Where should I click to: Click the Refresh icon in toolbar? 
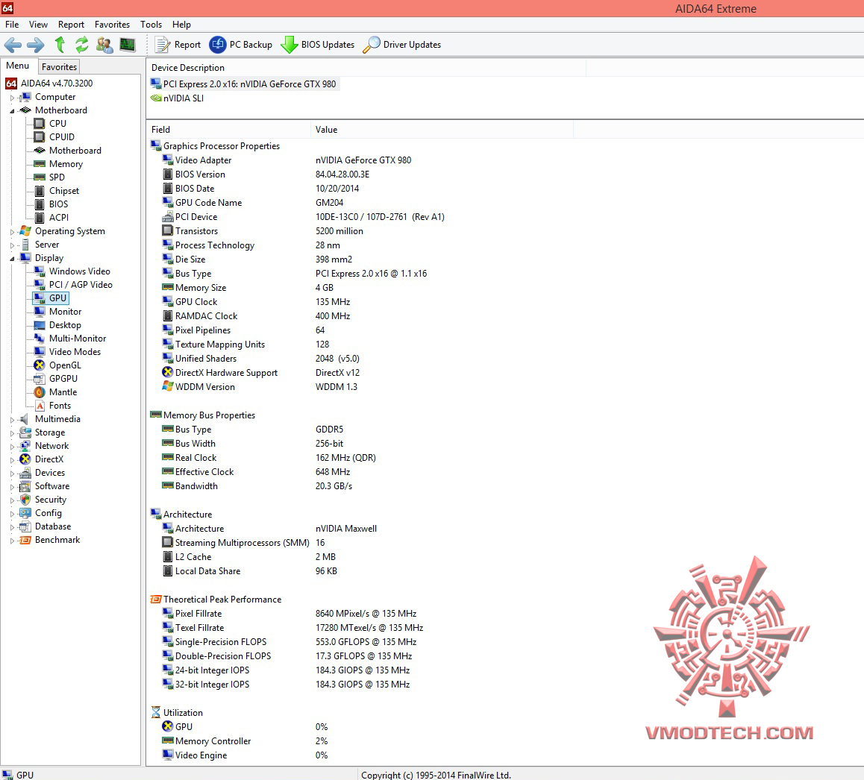point(82,45)
